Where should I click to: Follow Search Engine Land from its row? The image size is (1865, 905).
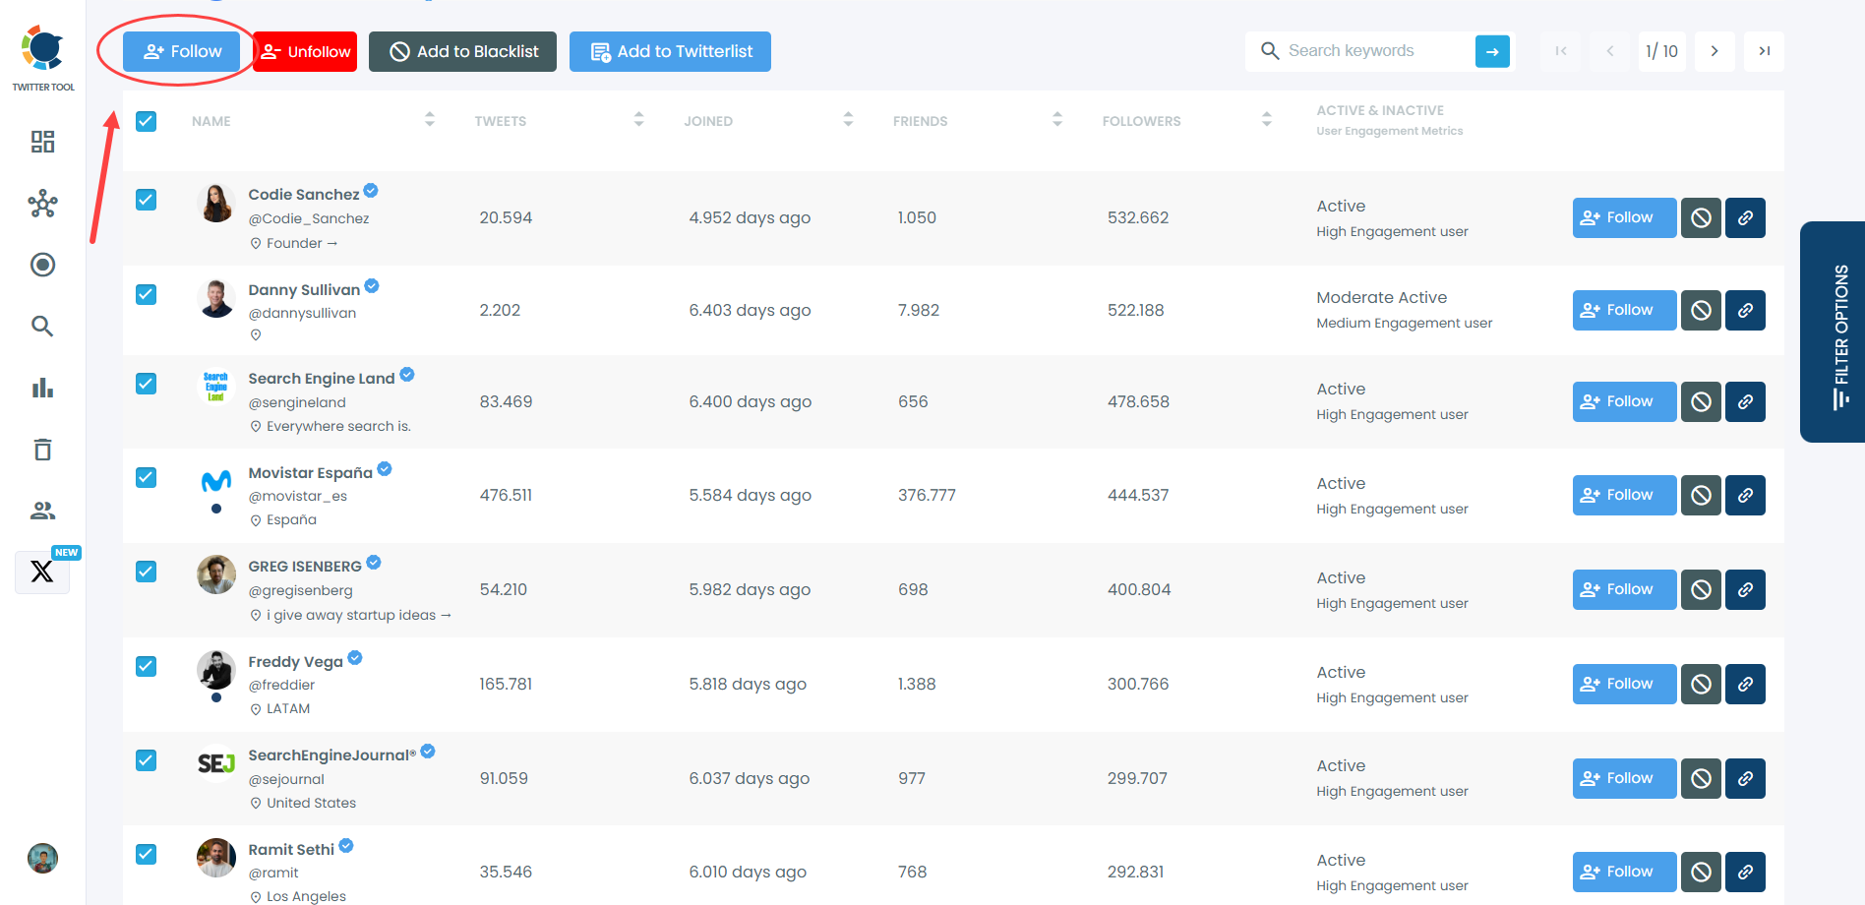coord(1624,401)
